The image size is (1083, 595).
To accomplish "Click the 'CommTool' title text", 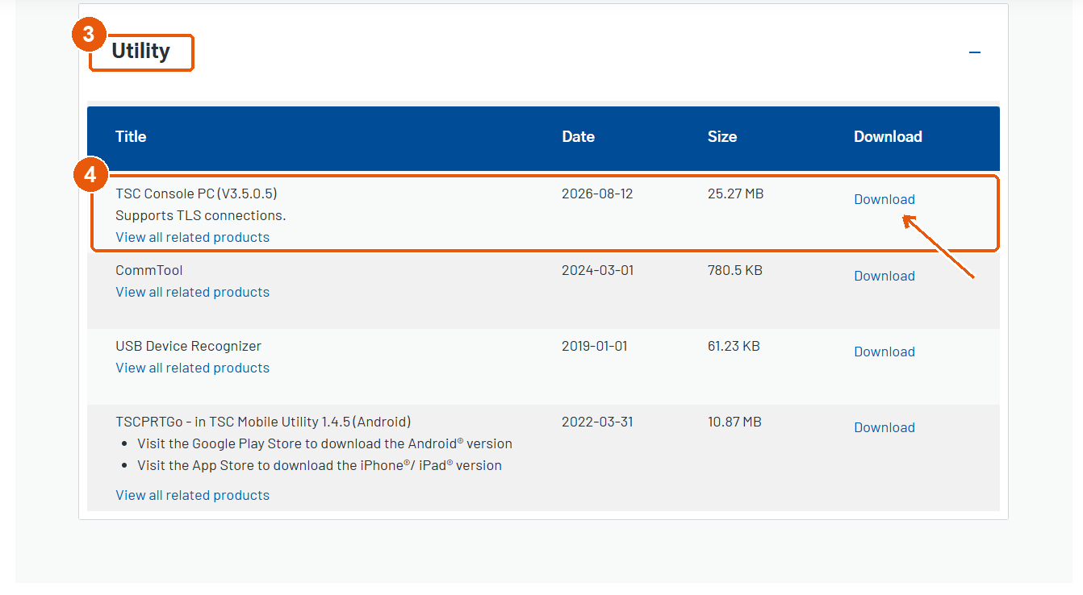I will [149, 270].
